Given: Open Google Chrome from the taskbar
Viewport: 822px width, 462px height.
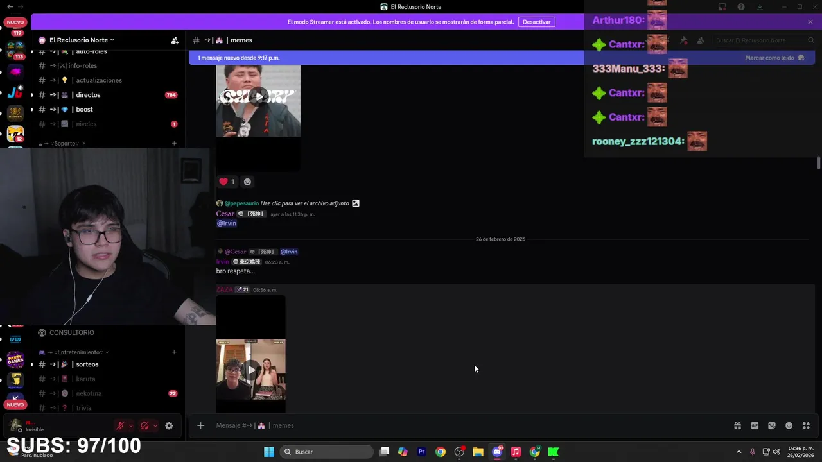Looking at the screenshot, I should click(441, 452).
